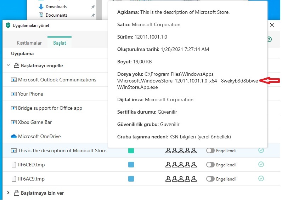Click the Microsoft Outlook Communications app icon

[14, 80]
